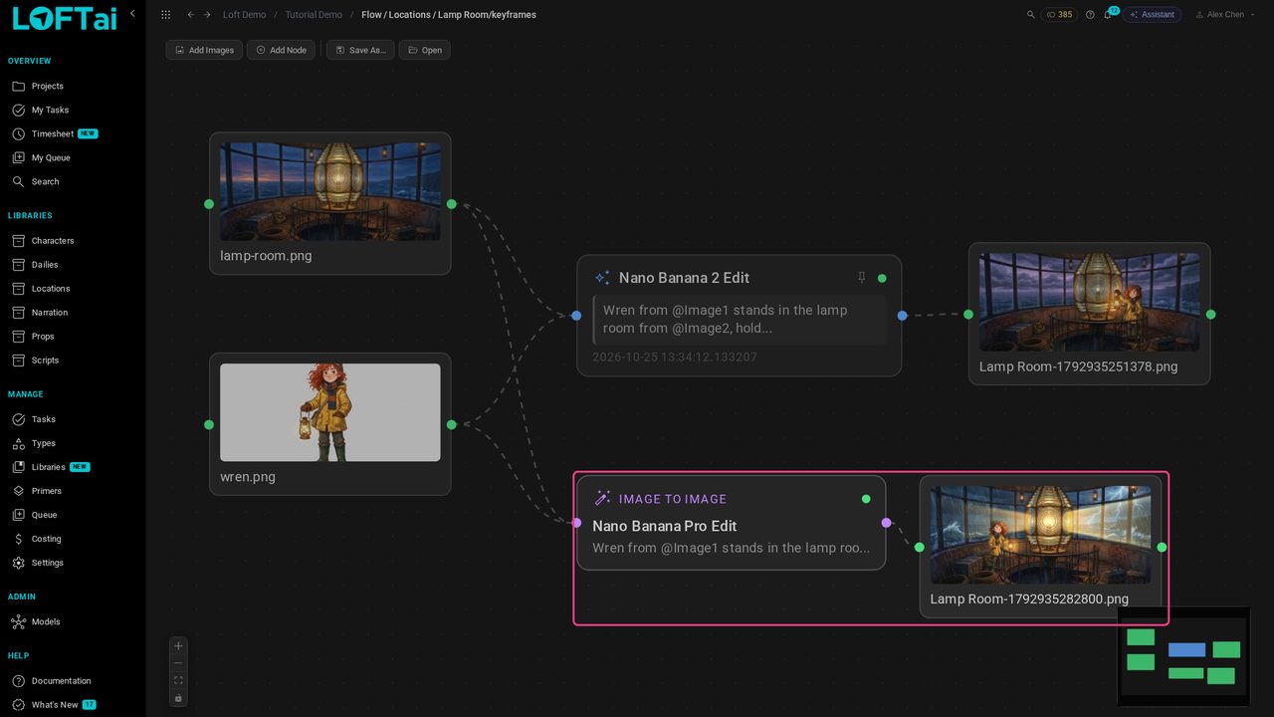Open the Alex Chen user menu
The height and width of the screenshot is (717, 1274).
[x=1225, y=15]
